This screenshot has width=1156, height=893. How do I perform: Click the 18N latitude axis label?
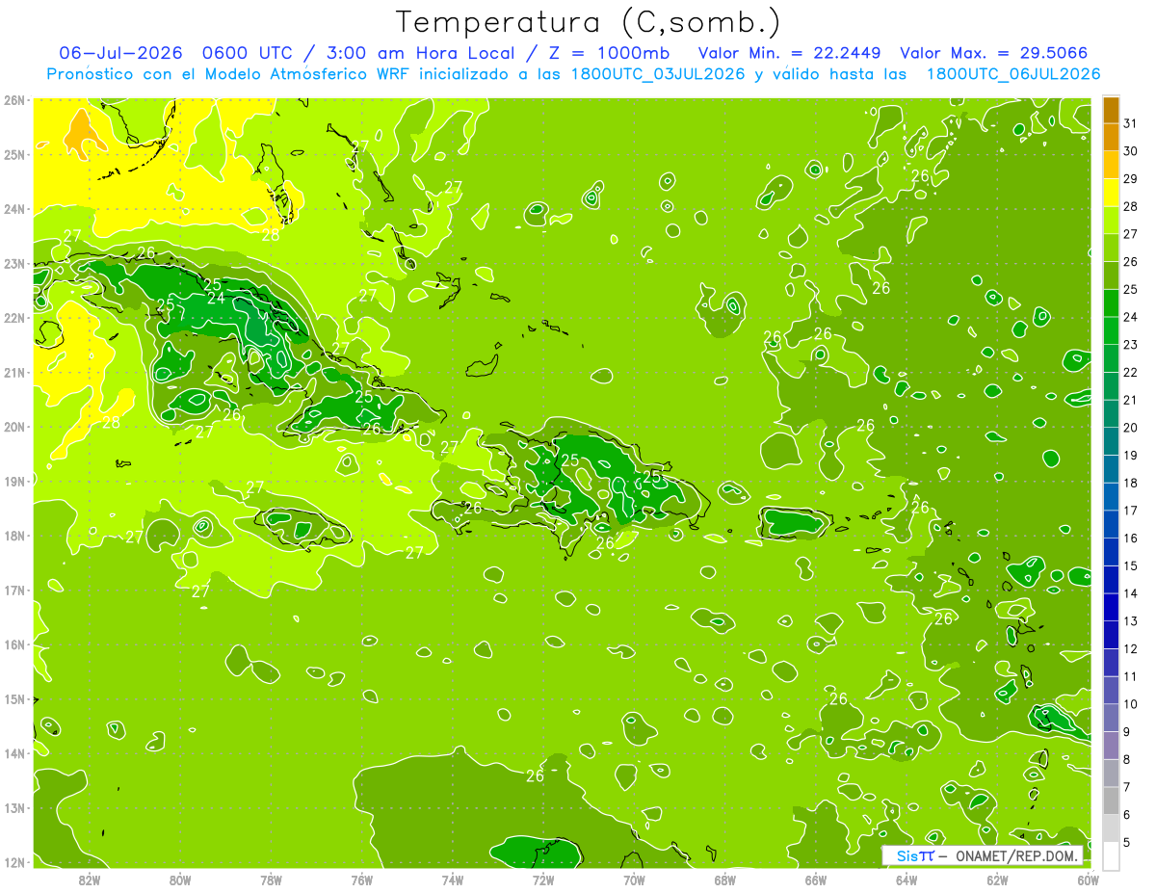(14, 536)
